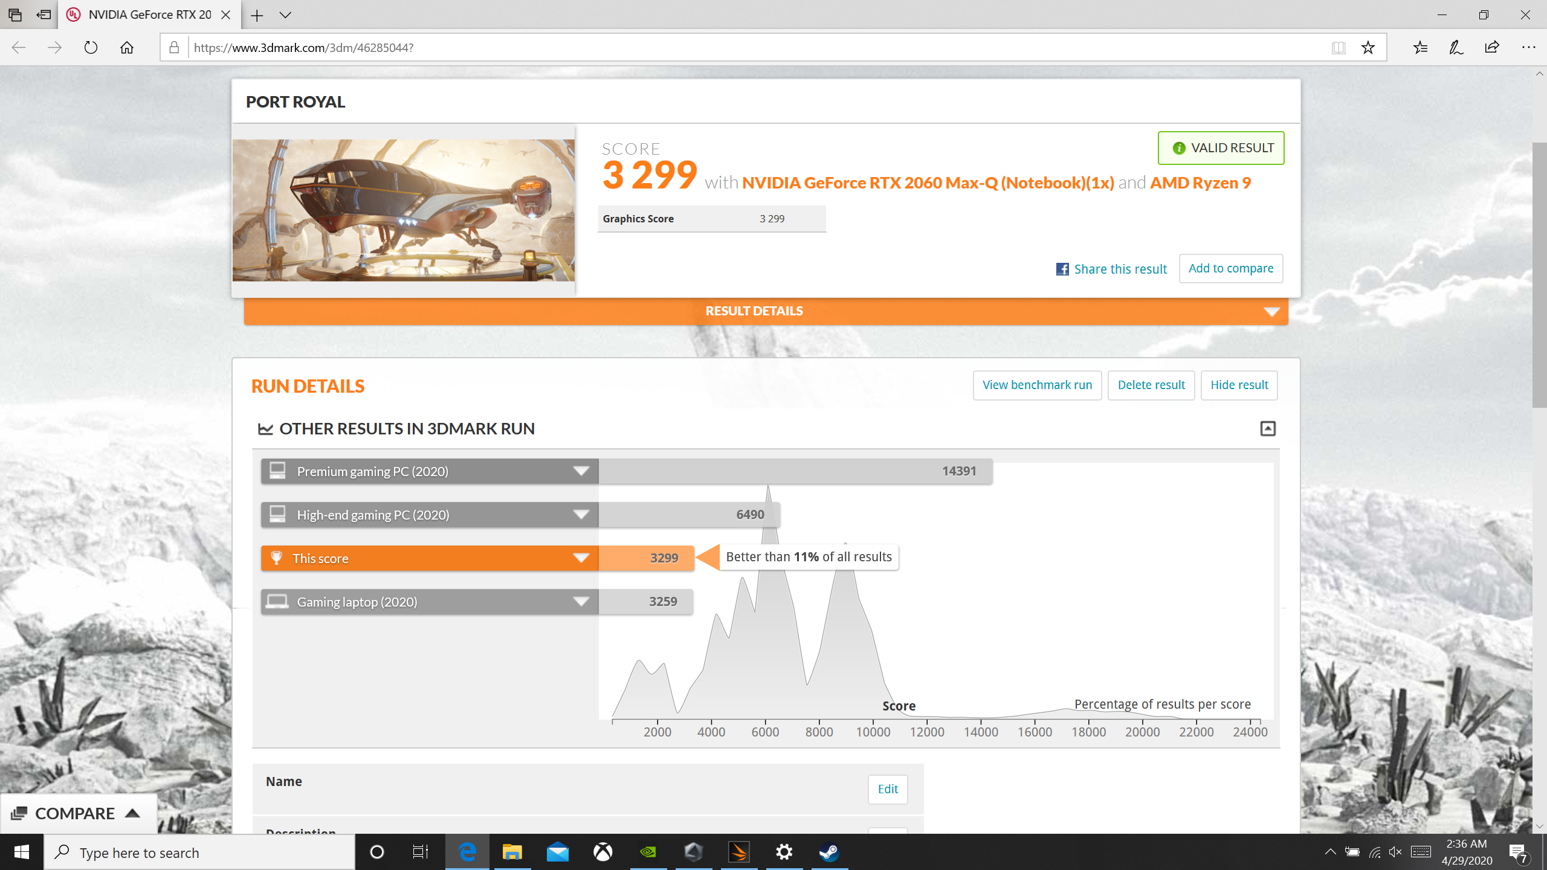Open Windows Start menu
Screen dimensions: 1547x870
[x=22, y=852]
